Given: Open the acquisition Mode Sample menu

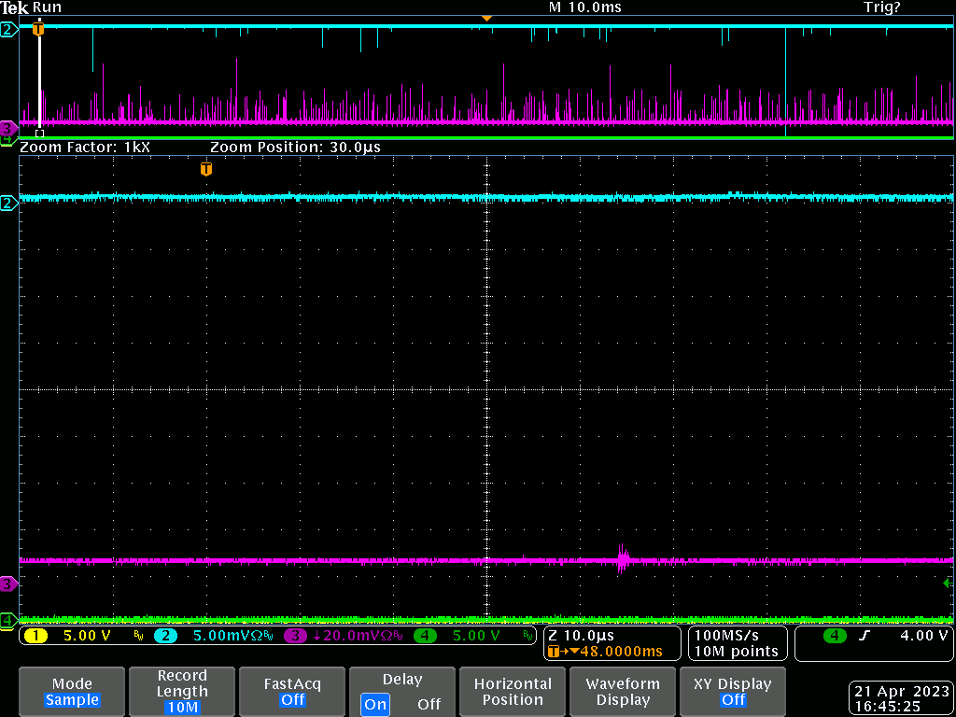Looking at the screenshot, I should tap(72, 692).
